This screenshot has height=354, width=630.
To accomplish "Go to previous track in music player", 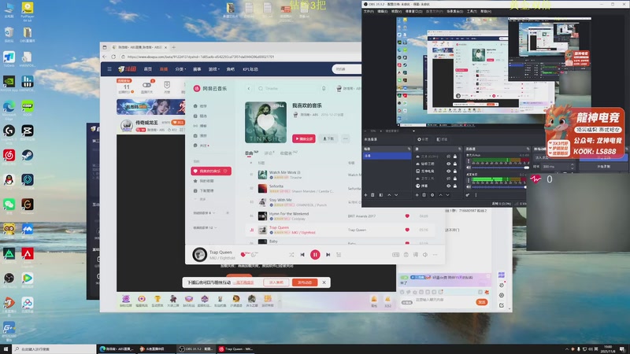I will click(302, 254).
